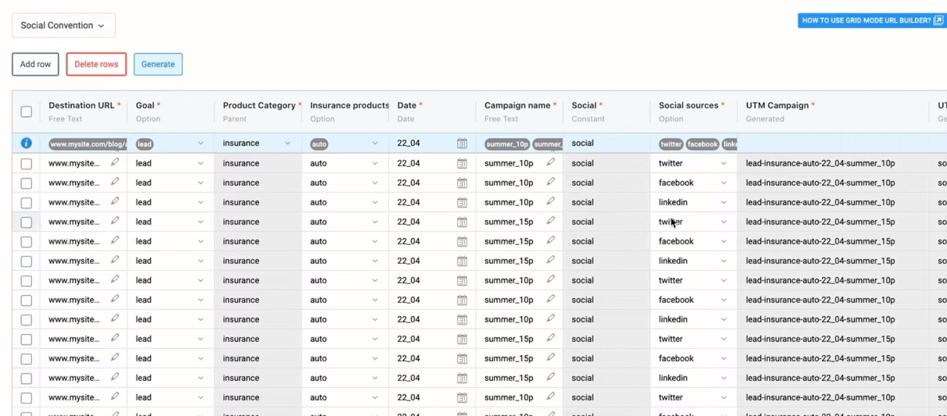Open date calendar icon in first data row
This screenshot has height=416, width=947.
click(462, 163)
